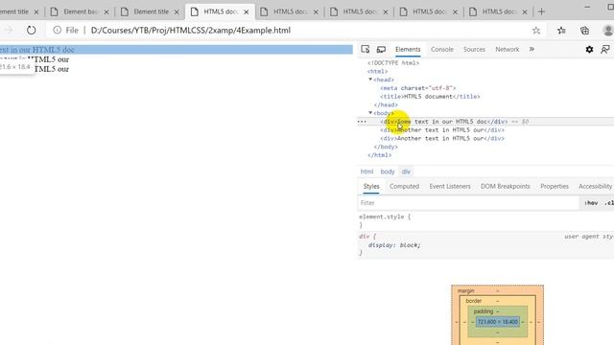This screenshot has height=345, width=614.
Task: Switch to the Network panel
Action: pyautogui.click(x=508, y=49)
